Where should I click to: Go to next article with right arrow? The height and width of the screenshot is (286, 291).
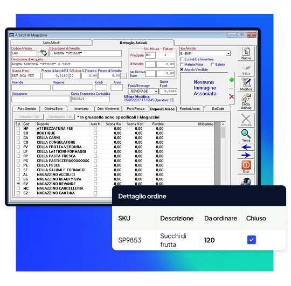pos(246,155)
